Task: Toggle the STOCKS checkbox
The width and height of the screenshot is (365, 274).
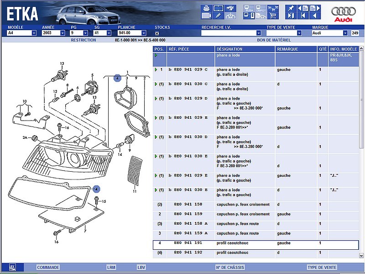Action: [x=157, y=33]
